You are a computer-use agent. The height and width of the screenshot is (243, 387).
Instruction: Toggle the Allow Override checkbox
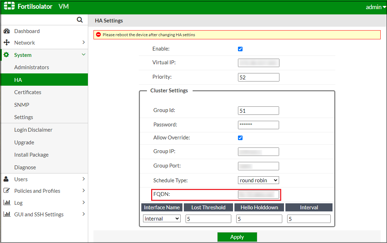tap(240, 138)
